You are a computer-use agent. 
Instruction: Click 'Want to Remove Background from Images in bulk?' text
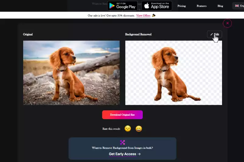click(x=123, y=148)
